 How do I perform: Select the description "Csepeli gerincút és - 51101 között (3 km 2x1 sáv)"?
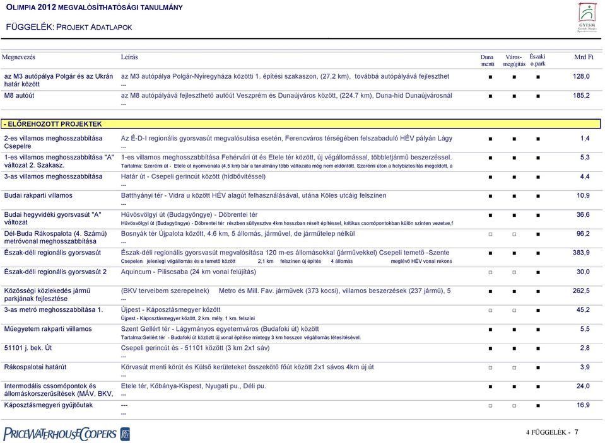click(x=195, y=348)
